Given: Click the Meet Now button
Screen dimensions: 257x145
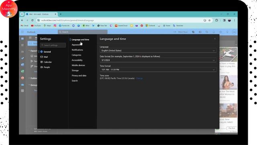Looking at the screenshot, I should click(181, 32).
